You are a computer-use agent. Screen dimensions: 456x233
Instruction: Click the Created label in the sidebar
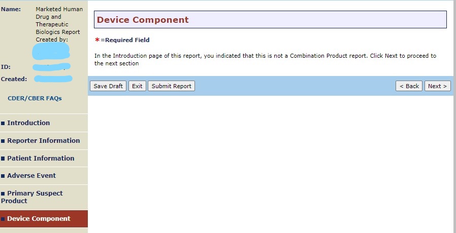(x=13, y=79)
